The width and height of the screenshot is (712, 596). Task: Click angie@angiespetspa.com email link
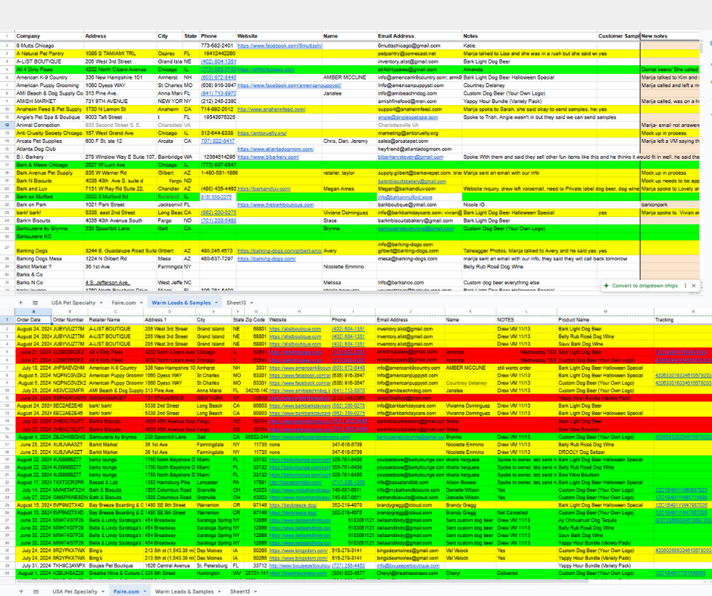click(408, 117)
